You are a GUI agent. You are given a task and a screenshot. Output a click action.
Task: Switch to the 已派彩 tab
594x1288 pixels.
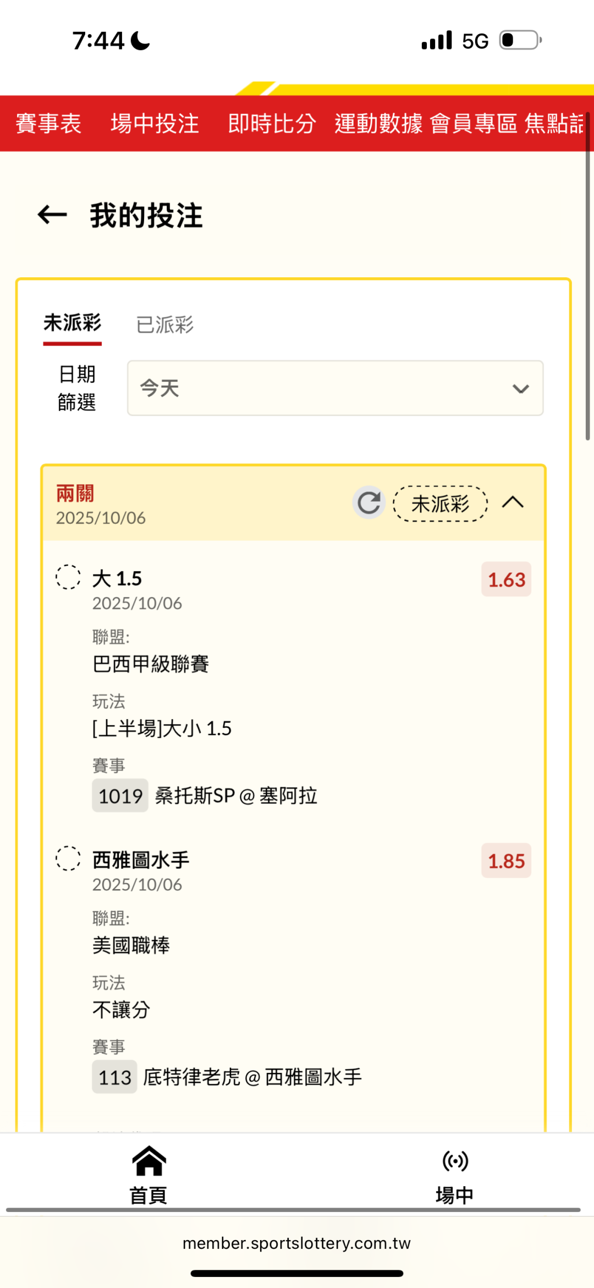coord(165,325)
